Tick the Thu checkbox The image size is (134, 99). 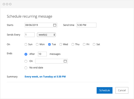pos(73,44)
